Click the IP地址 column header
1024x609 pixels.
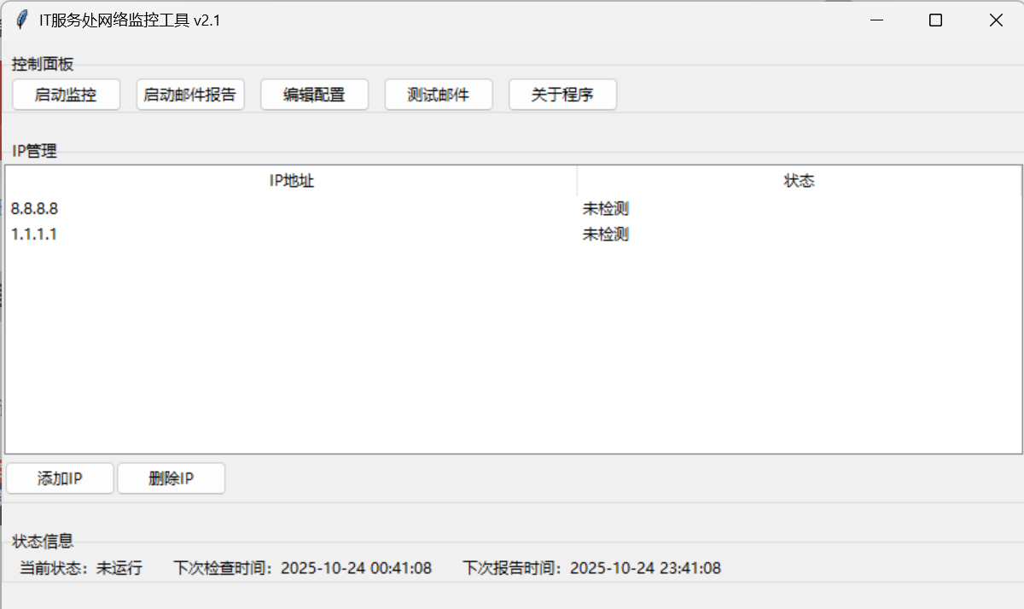(x=290, y=180)
